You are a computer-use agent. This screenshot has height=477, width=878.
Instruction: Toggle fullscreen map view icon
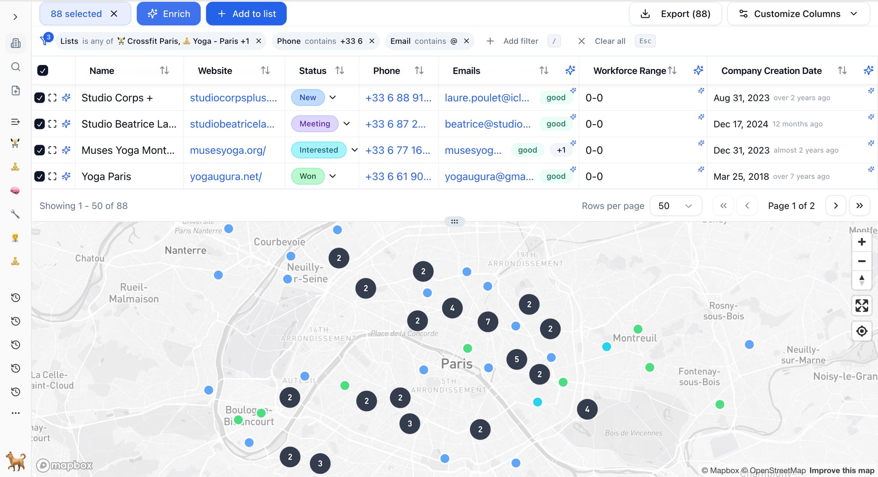tap(862, 305)
